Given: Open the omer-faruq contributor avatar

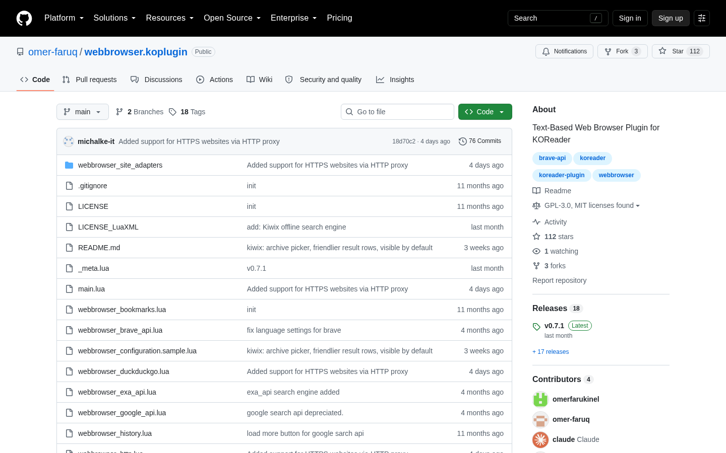Looking at the screenshot, I should pos(540,419).
